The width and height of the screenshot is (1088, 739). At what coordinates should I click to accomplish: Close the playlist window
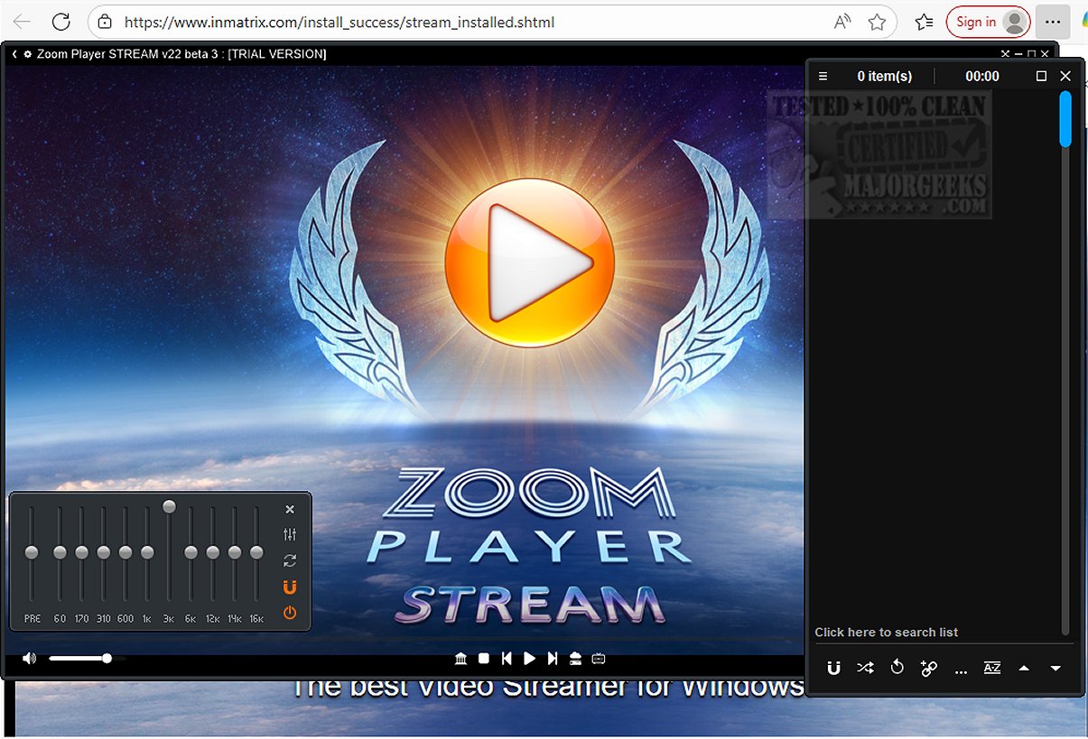coord(1065,77)
